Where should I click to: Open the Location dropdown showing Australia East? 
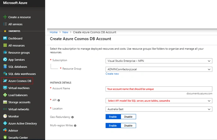click(x=159, y=109)
